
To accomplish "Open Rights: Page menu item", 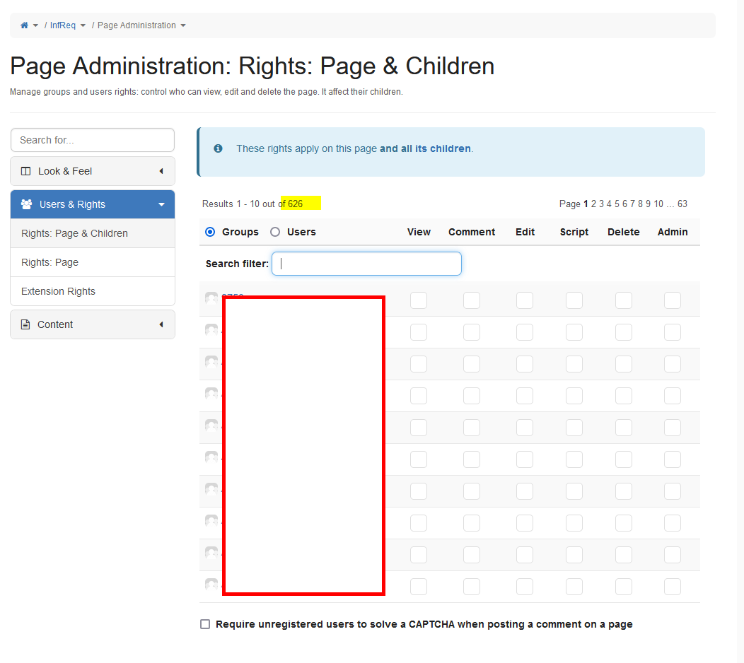I will [50, 262].
